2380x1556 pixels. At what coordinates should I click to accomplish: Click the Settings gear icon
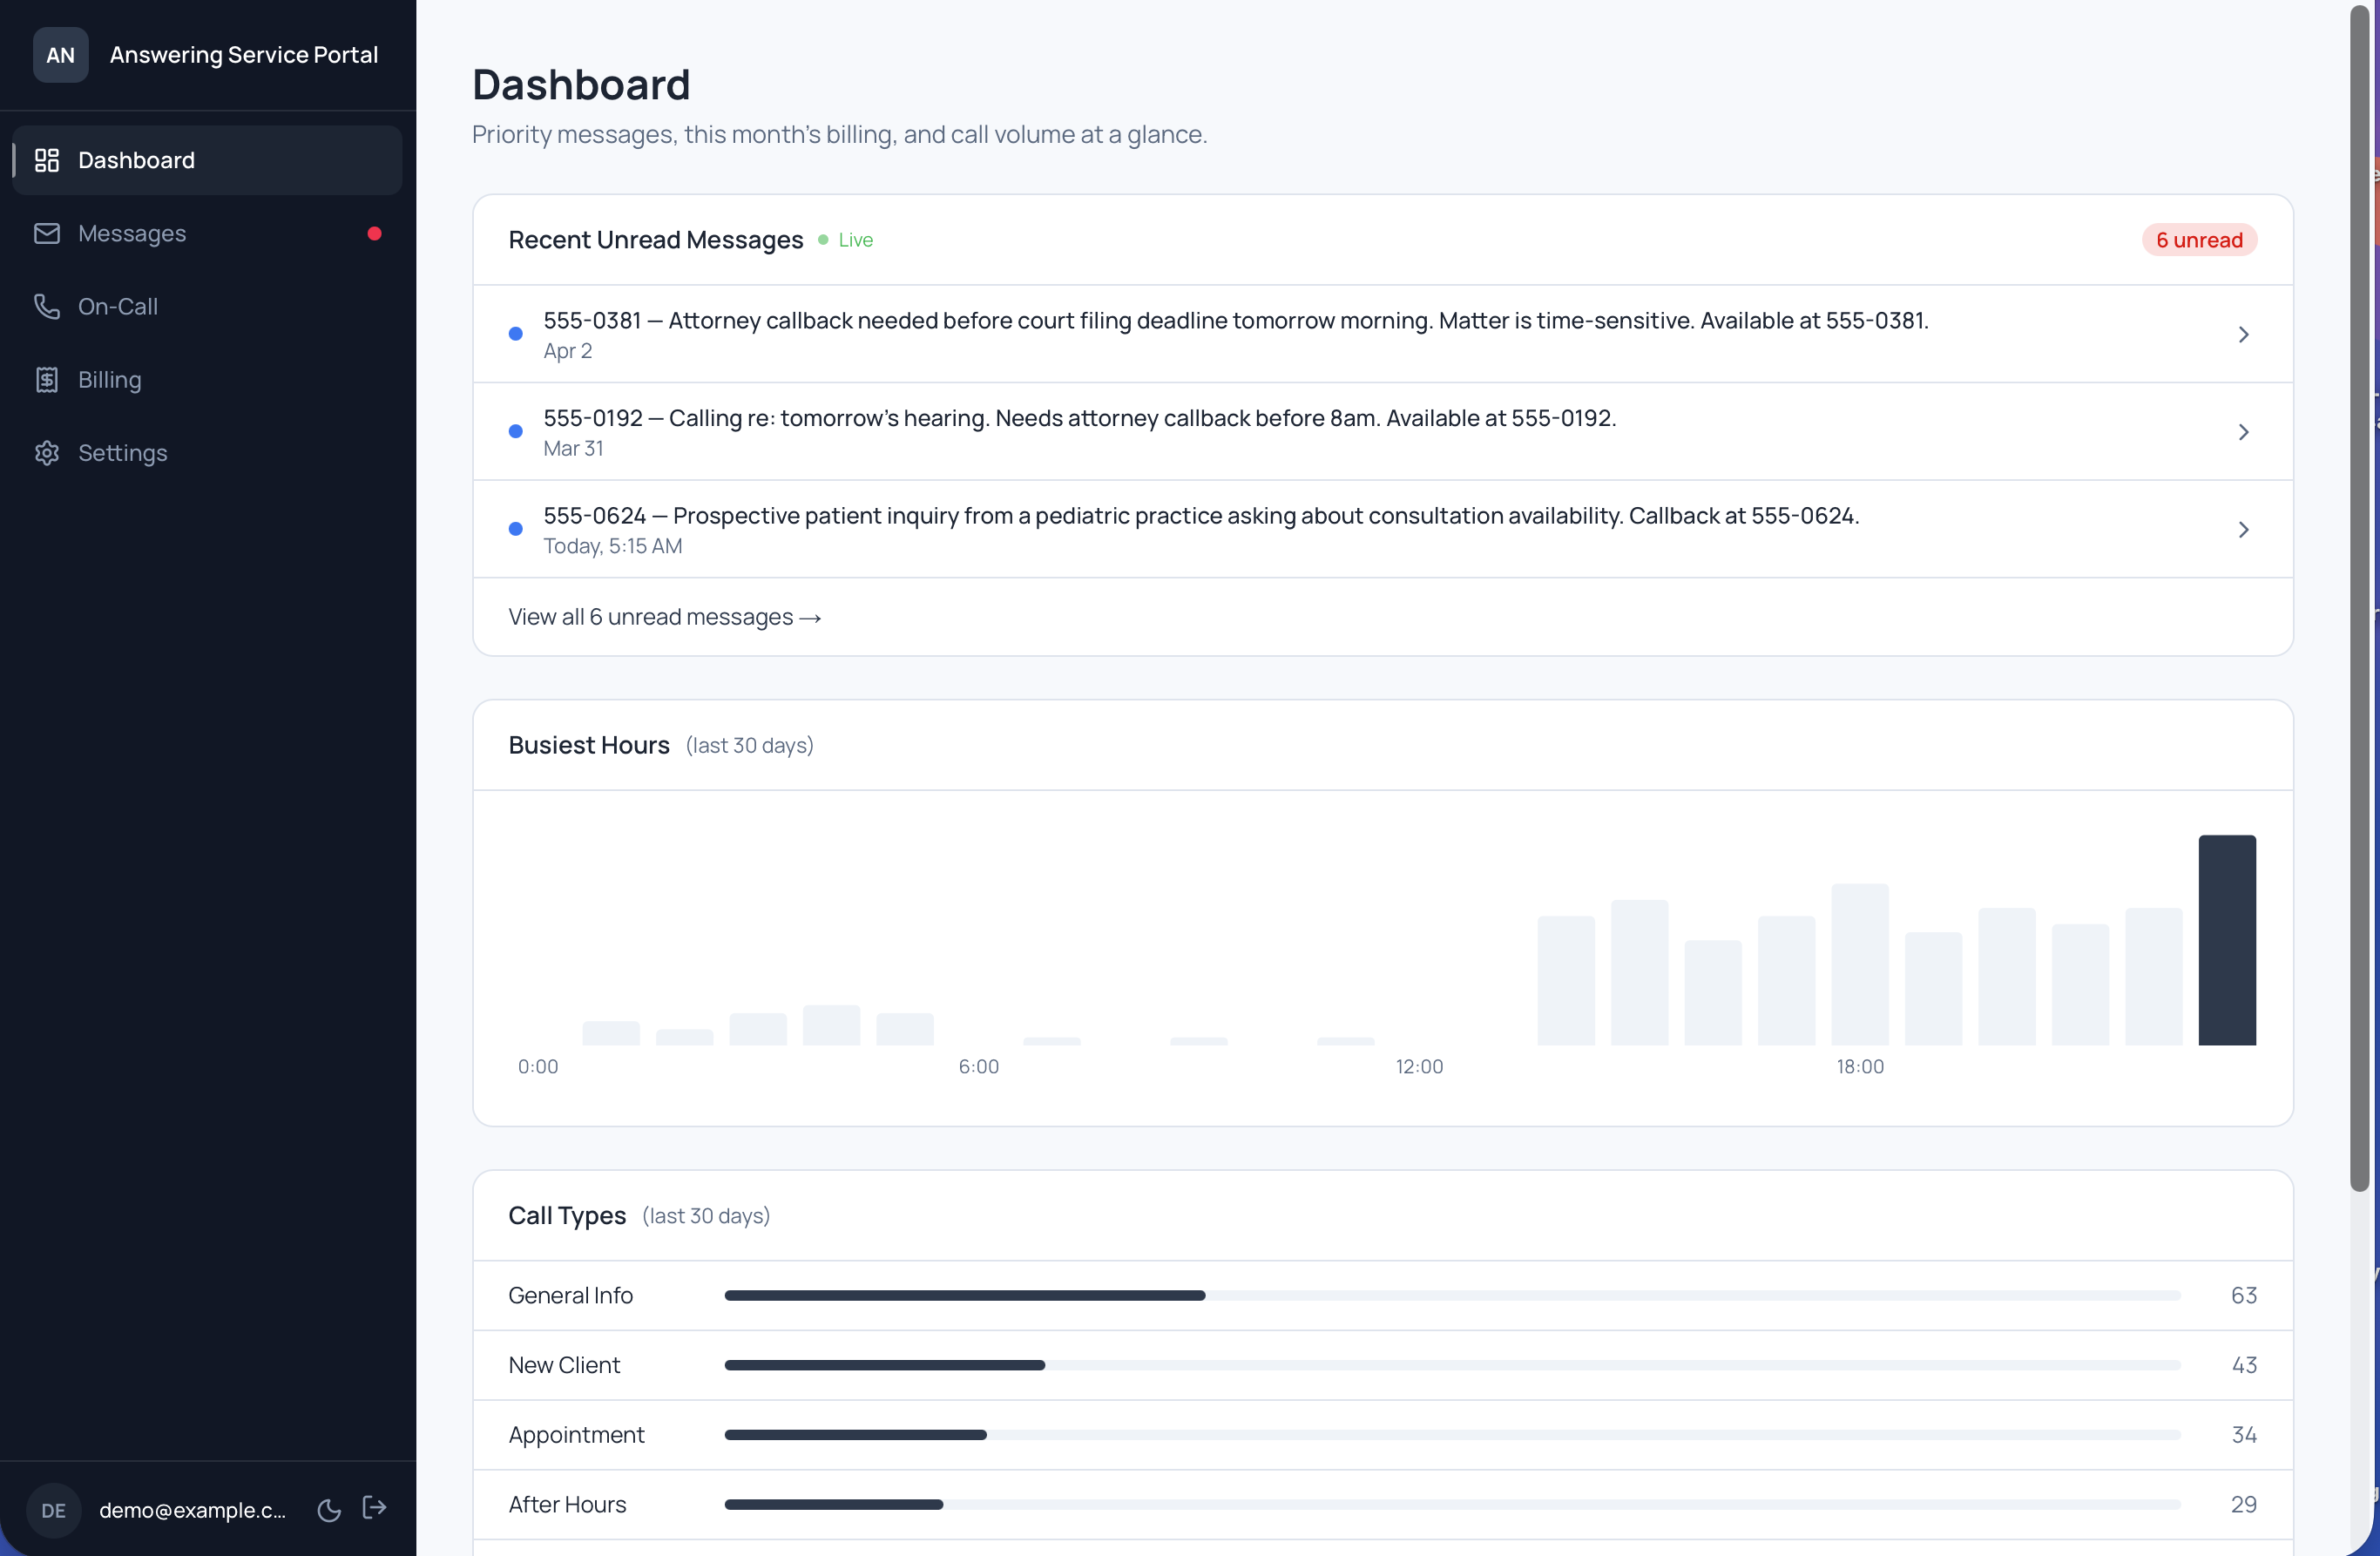click(x=47, y=453)
